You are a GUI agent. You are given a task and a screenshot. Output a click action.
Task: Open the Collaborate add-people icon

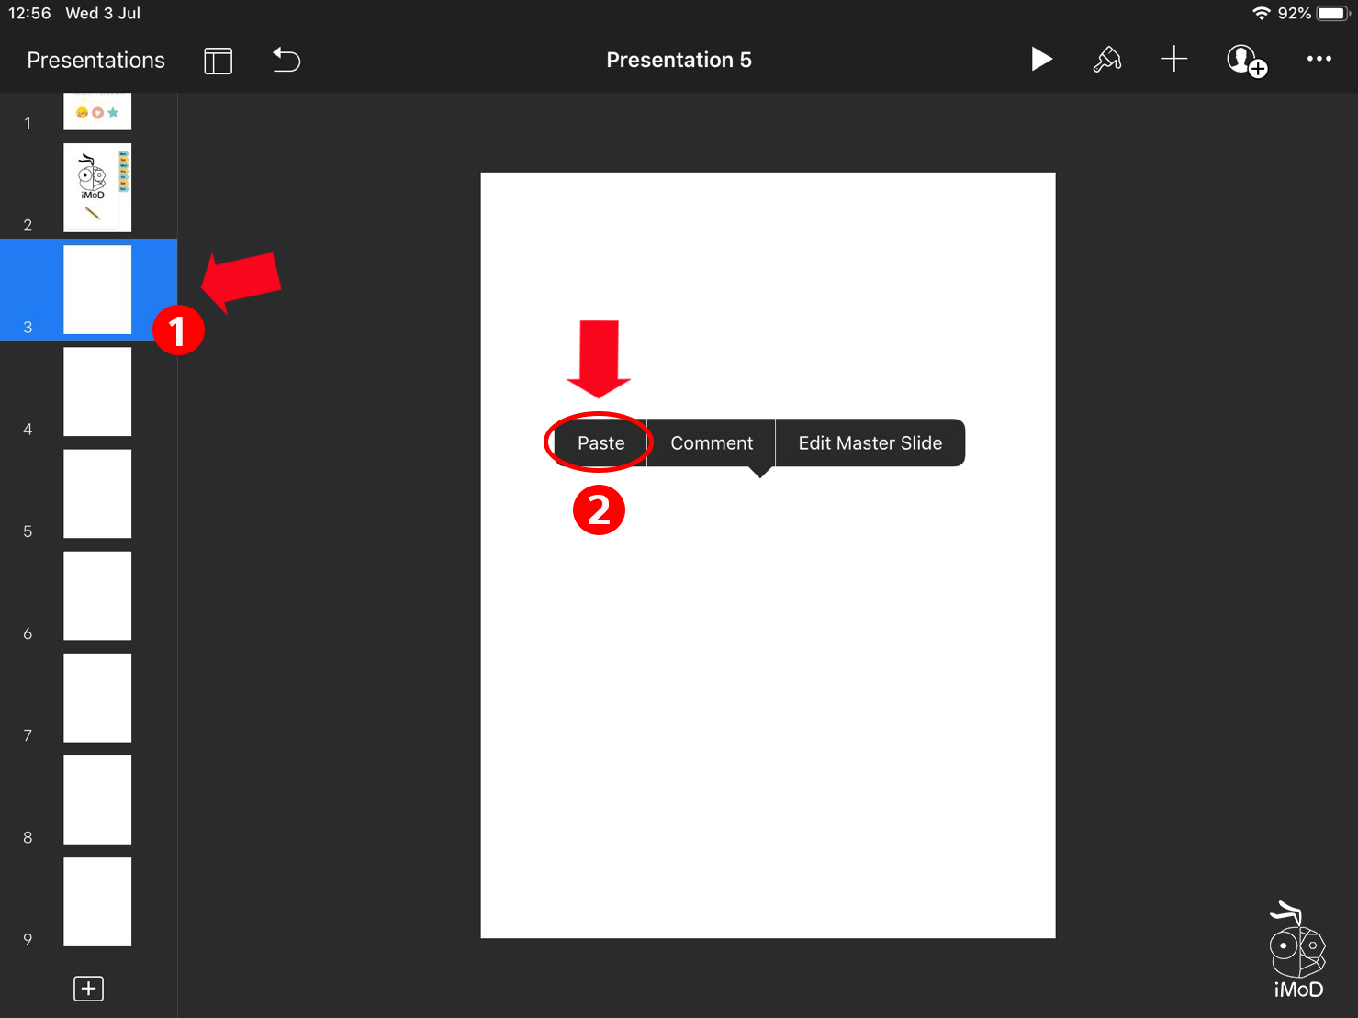click(x=1246, y=61)
